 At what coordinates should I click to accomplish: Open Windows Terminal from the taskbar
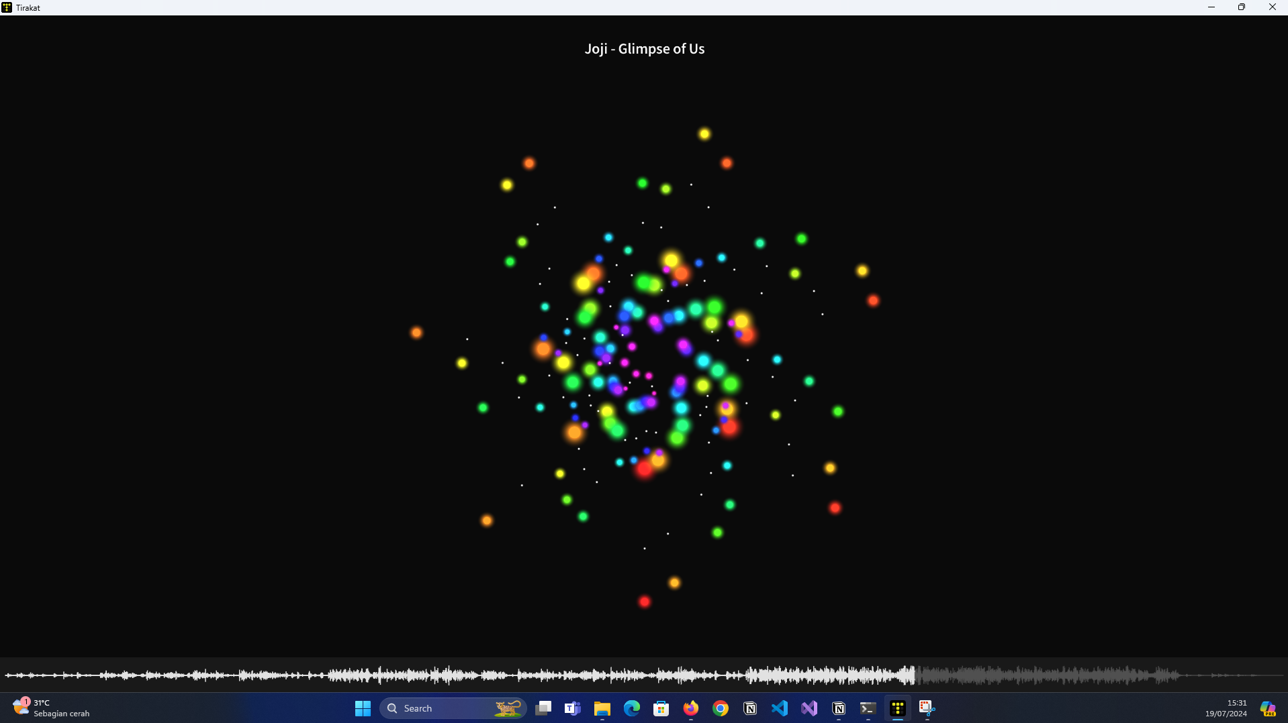tap(868, 708)
